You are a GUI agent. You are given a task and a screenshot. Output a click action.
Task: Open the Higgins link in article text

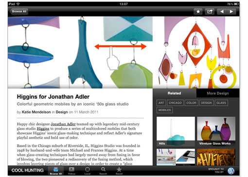43,129
